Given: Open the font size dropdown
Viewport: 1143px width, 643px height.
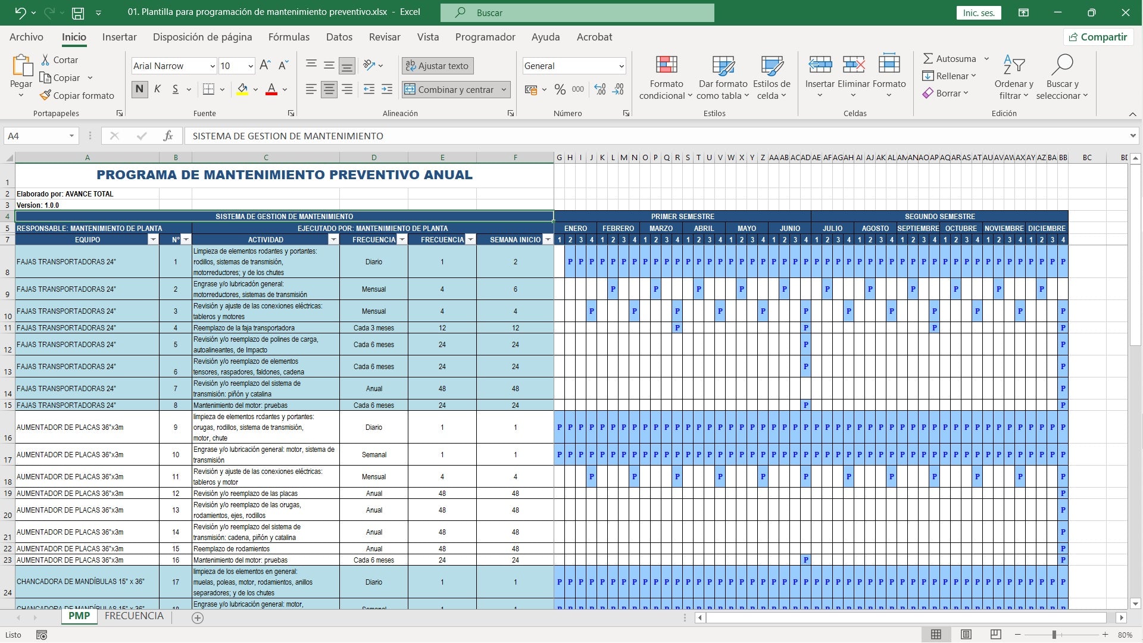Looking at the screenshot, I should 251,66.
